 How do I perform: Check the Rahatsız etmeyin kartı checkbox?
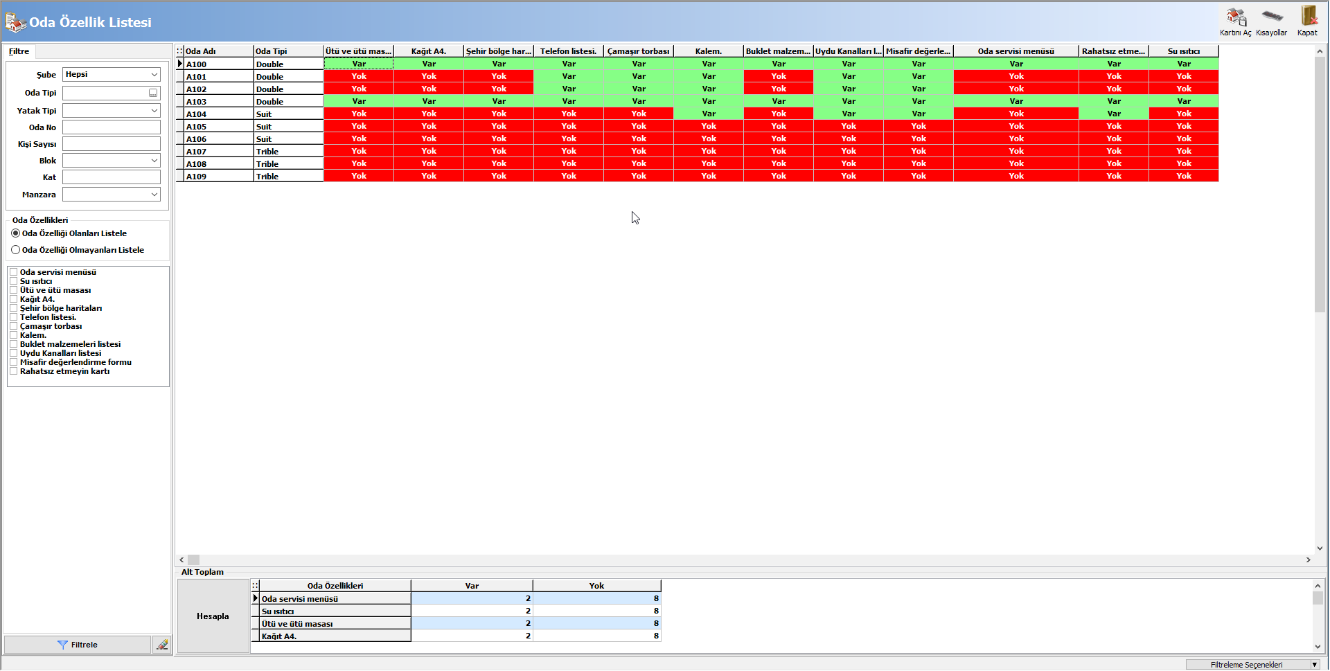click(x=13, y=371)
